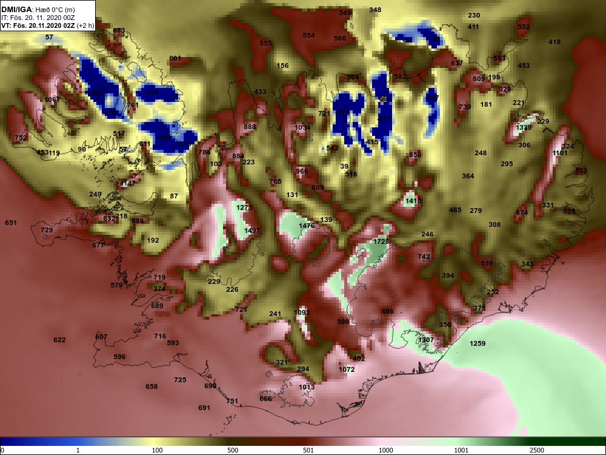606x455 pixels.
Task: Click the color scale label 501
Action: pos(308,450)
